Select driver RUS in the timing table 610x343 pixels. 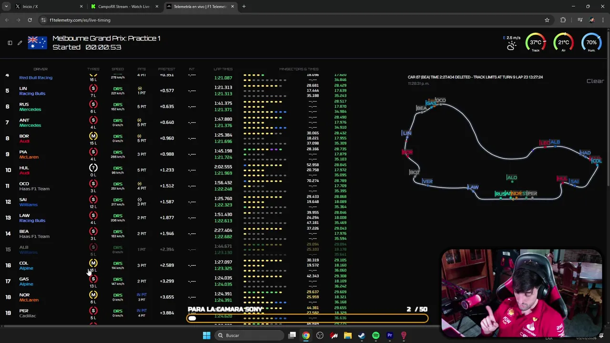pos(24,104)
